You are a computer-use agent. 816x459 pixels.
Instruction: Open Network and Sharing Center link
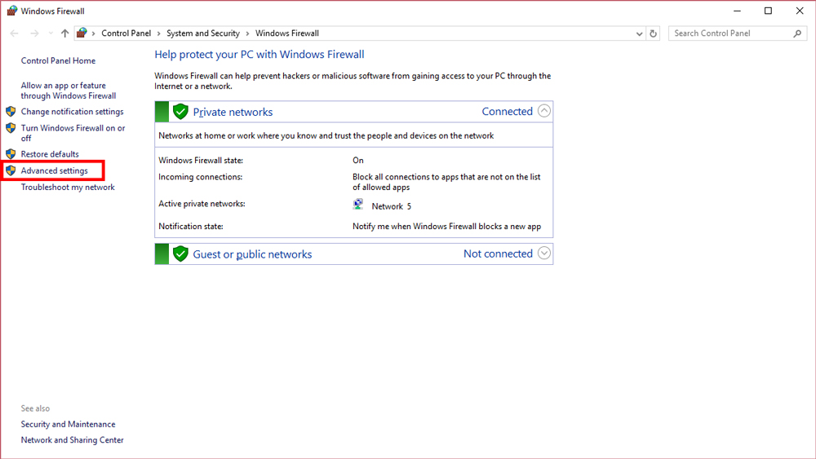[x=73, y=440]
